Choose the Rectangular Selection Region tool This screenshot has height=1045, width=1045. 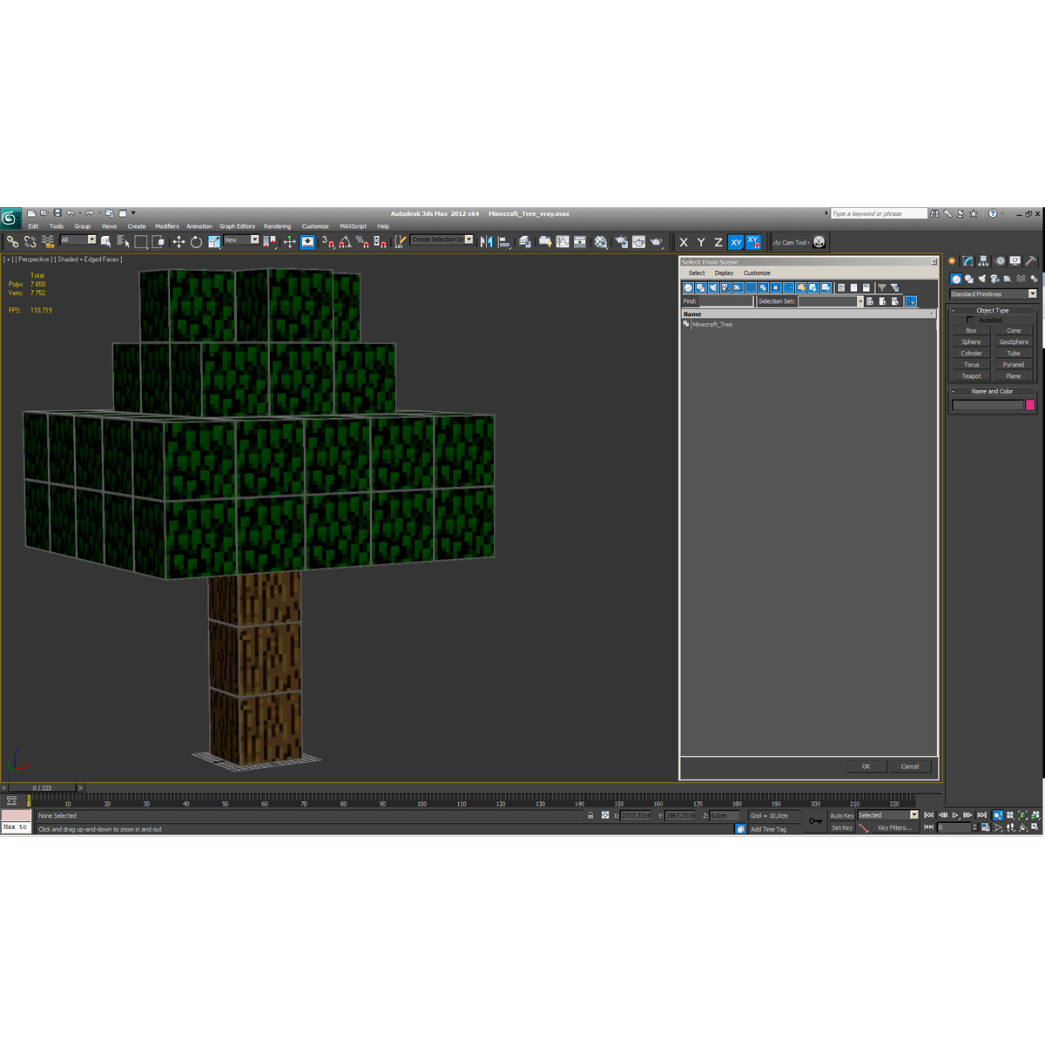[141, 242]
